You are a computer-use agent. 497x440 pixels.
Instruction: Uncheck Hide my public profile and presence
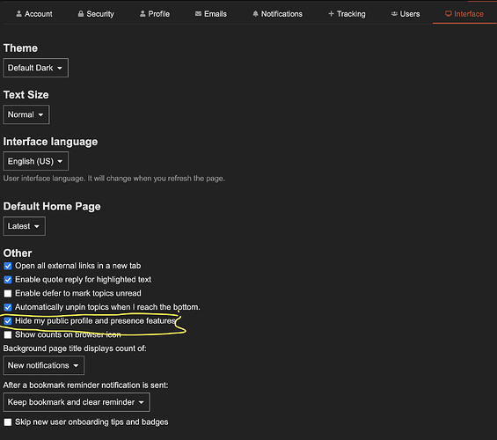[8, 321]
